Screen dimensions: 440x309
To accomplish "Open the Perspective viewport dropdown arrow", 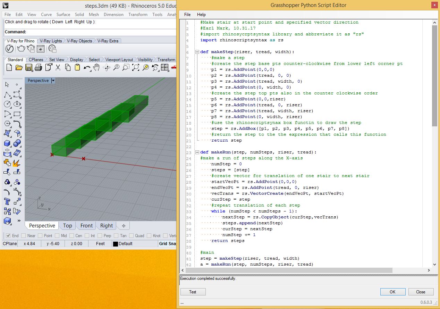I will pos(53,81).
